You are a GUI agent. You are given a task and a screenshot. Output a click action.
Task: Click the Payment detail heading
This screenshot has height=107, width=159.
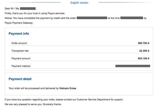(20, 79)
